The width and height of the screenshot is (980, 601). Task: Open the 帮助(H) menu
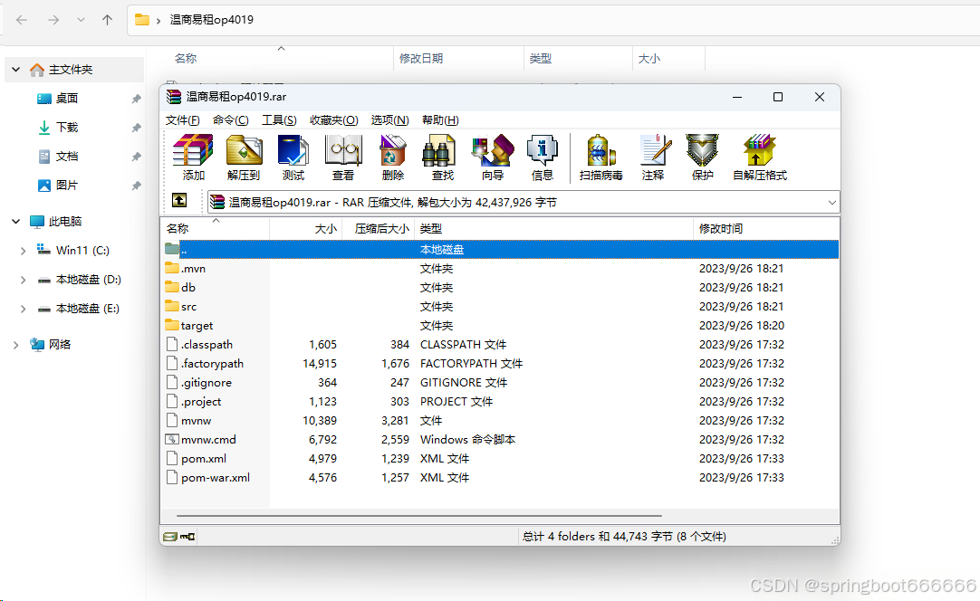point(440,120)
